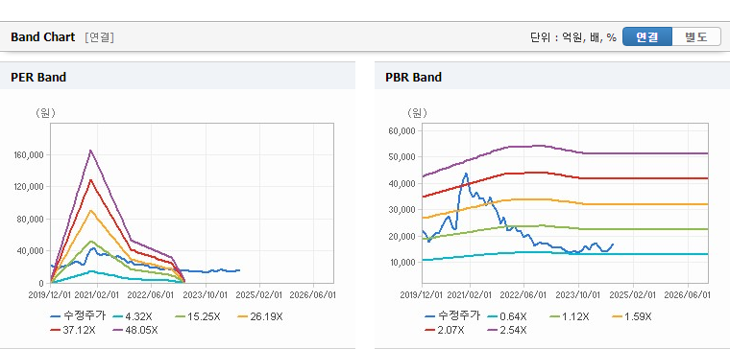Toggle 수정주가 series in PER Band legend

(x=78, y=316)
